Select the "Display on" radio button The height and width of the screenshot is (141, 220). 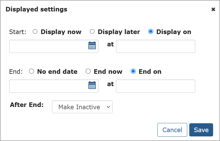pyautogui.click(x=150, y=32)
